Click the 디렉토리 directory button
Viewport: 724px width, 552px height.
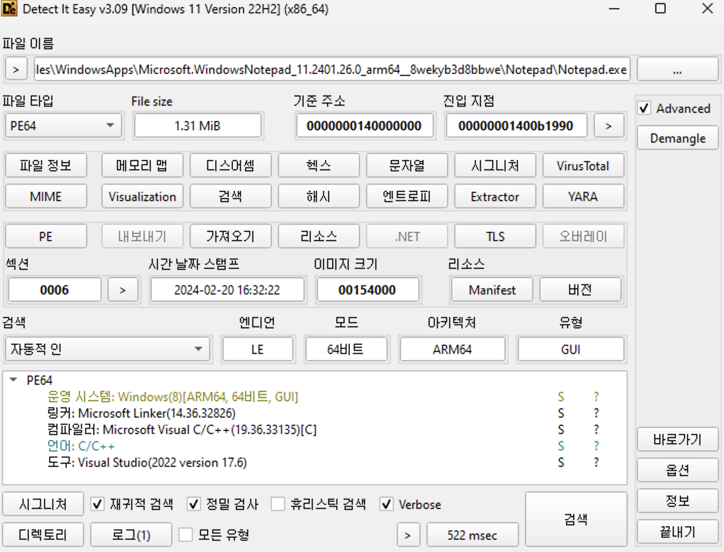click(43, 535)
